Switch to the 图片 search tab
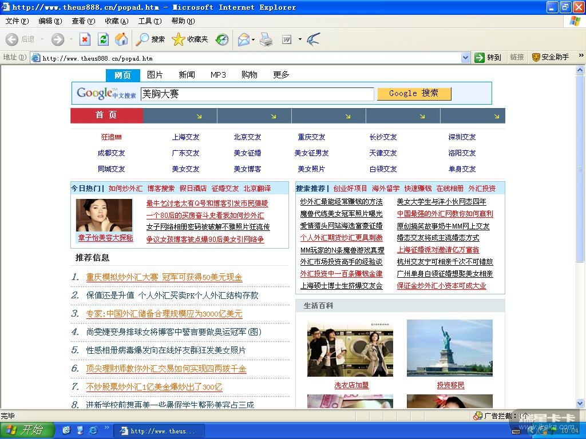The height and width of the screenshot is (439, 586). tap(155, 75)
